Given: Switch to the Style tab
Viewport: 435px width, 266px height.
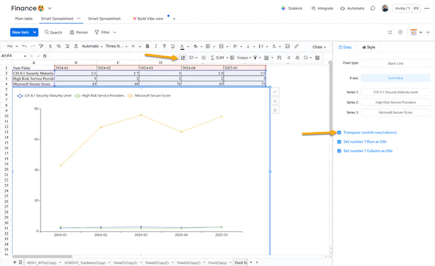Looking at the screenshot, I should pyautogui.click(x=368, y=47).
